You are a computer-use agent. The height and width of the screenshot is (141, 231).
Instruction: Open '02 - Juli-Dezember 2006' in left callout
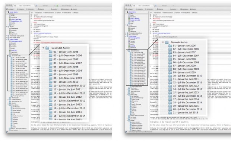tap(67, 56)
